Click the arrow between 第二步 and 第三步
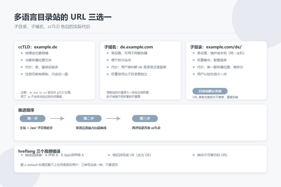The image size is (281, 187). coord(114,118)
